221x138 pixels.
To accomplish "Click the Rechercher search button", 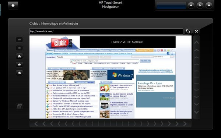I will point(145,61).
